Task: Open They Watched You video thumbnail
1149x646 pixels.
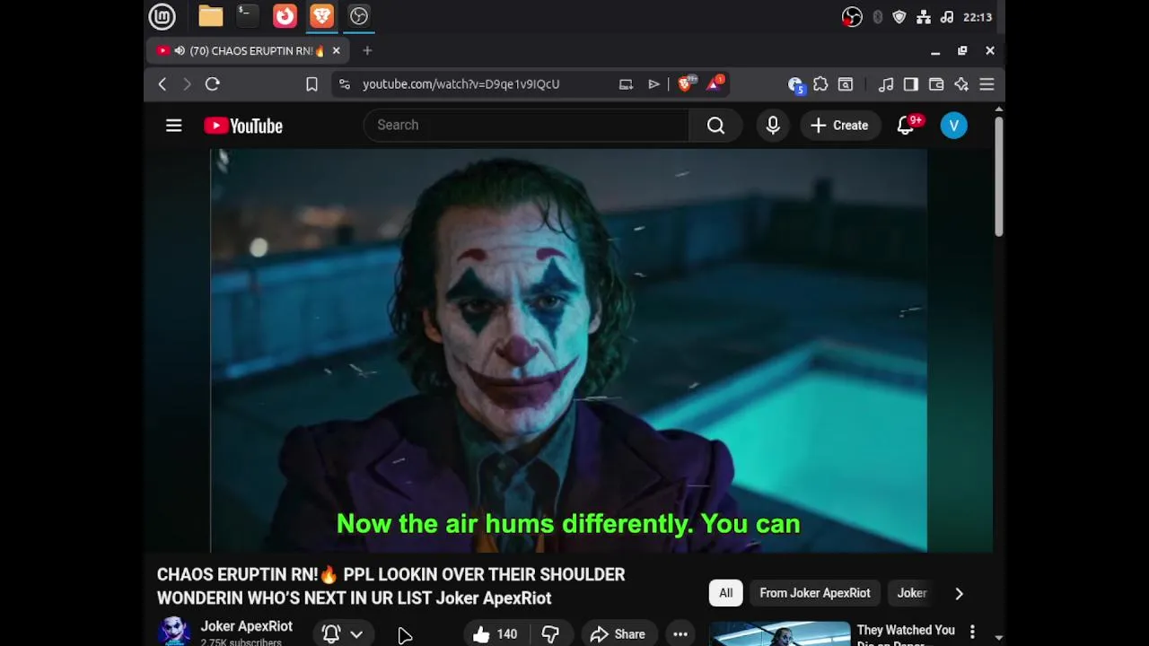Action: 780,633
